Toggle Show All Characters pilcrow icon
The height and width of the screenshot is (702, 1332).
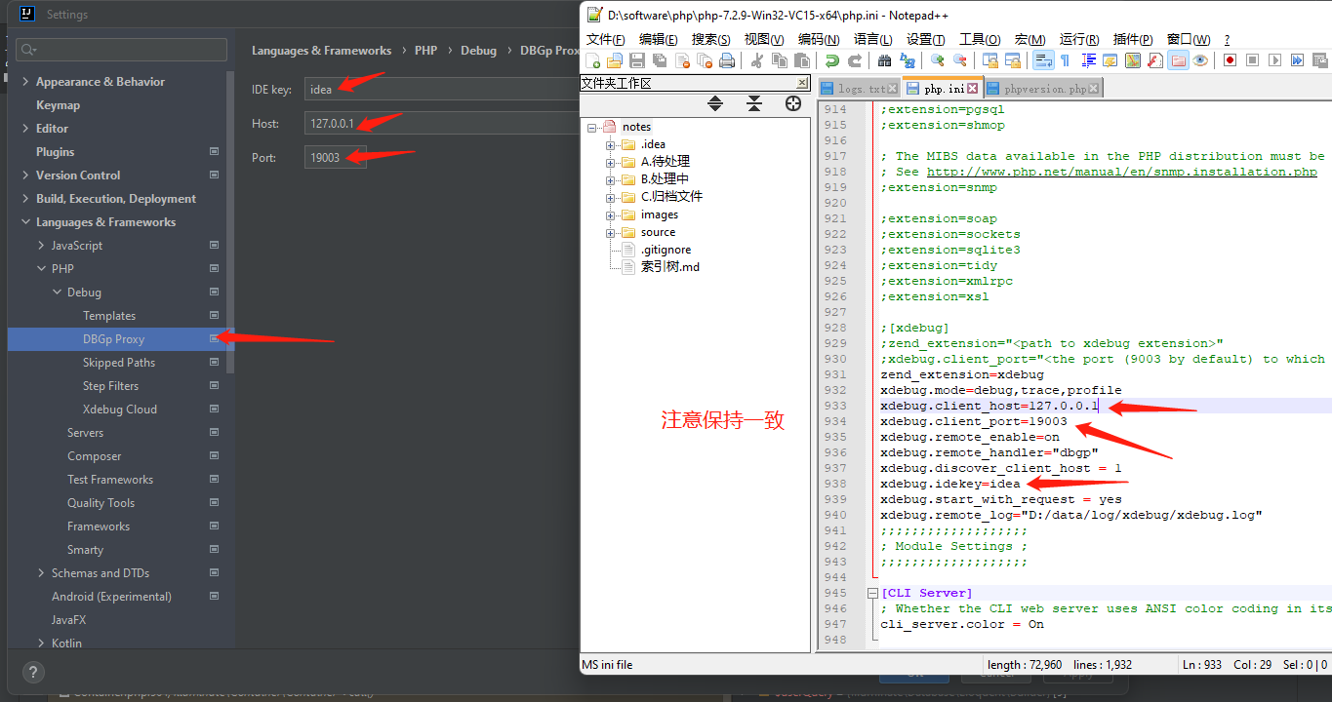(x=1065, y=60)
